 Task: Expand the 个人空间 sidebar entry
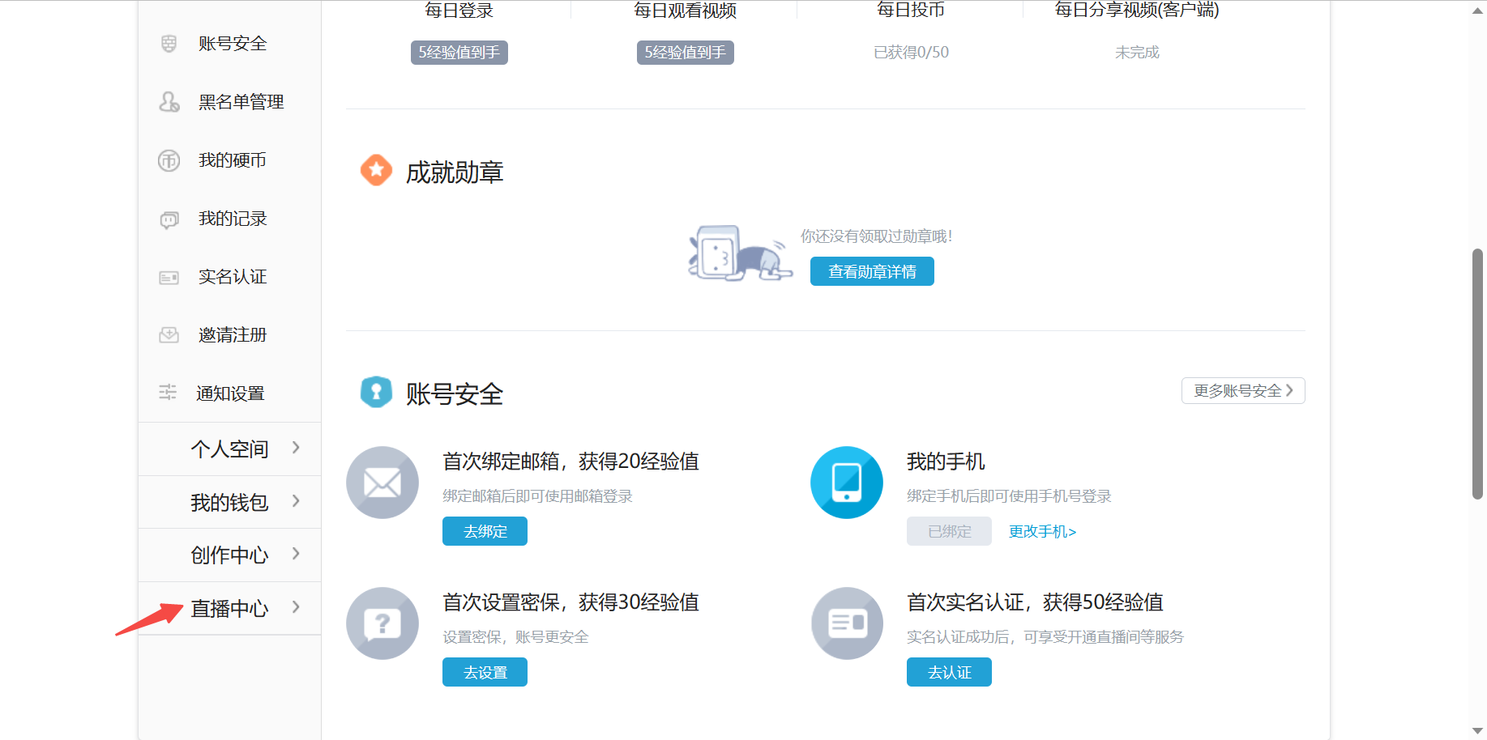(x=229, y=449)
